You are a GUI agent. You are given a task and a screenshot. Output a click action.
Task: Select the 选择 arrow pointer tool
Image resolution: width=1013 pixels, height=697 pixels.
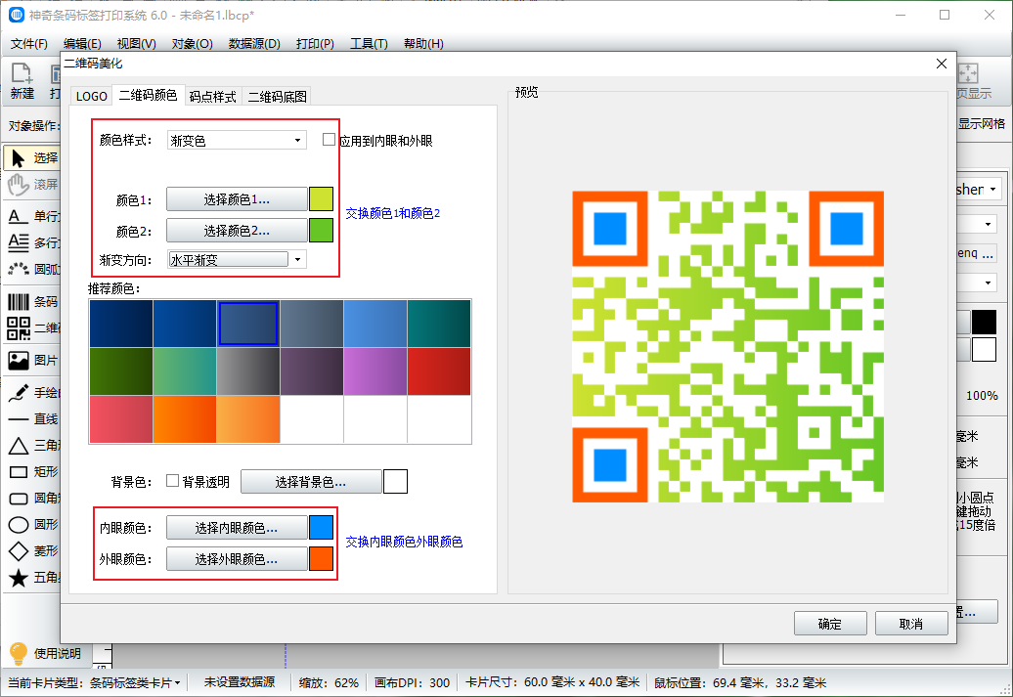pyautogui.click(x=32, y=157)
